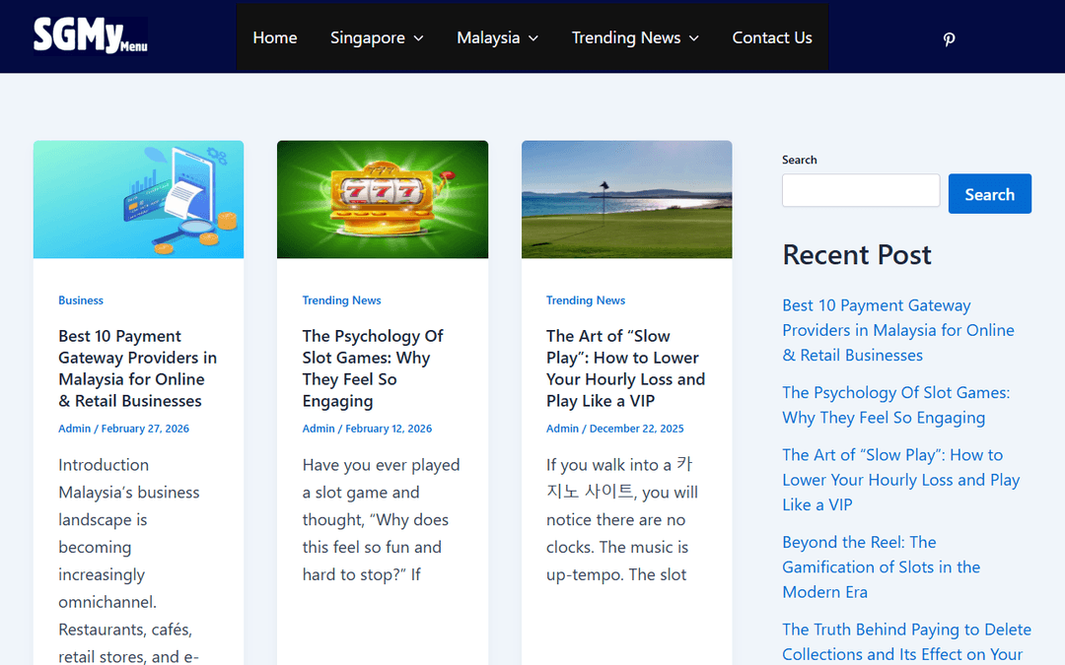The height and width of the screenshot is (665, 1065).
Task: Click excerpt starting Have you ever played
Action: [381, 520]
